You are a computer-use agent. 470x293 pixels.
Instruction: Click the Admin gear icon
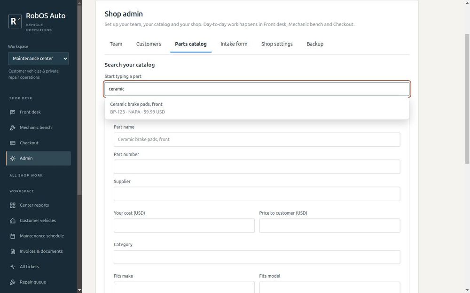pos(13,158)
